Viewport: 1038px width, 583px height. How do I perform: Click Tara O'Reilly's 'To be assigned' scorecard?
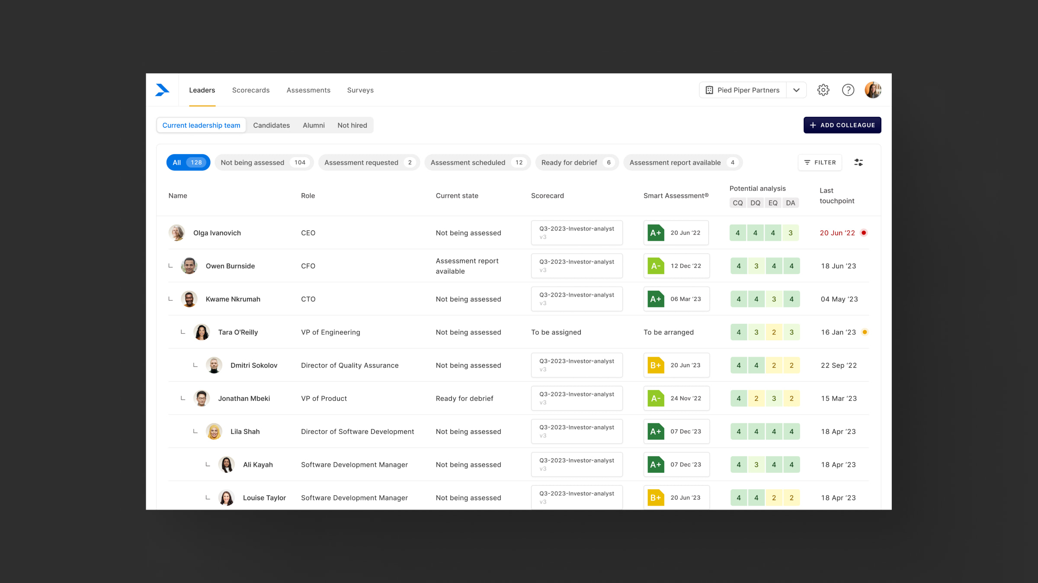pyautogui.click(x=556, y=332)
